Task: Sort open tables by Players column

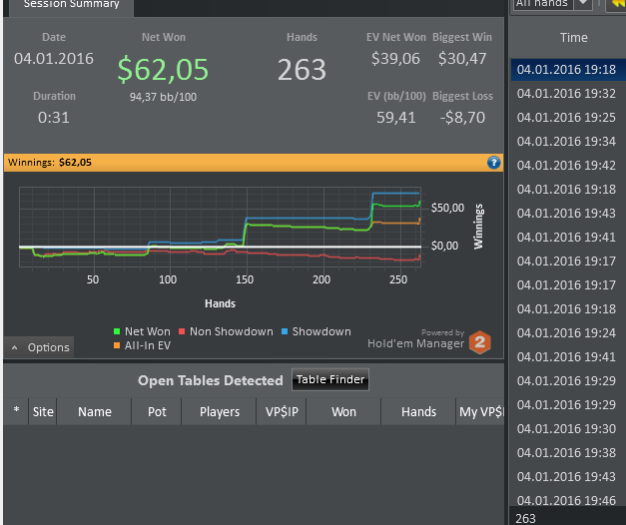Action: [219, 411]
